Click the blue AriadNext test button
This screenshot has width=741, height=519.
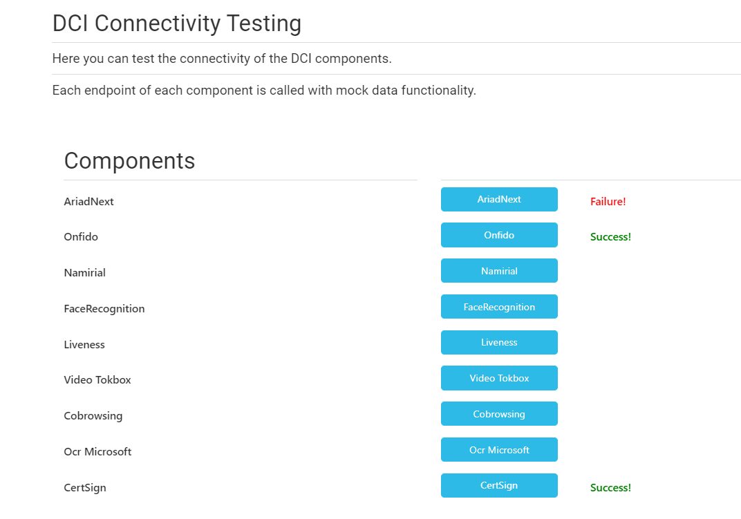point(499,199)
